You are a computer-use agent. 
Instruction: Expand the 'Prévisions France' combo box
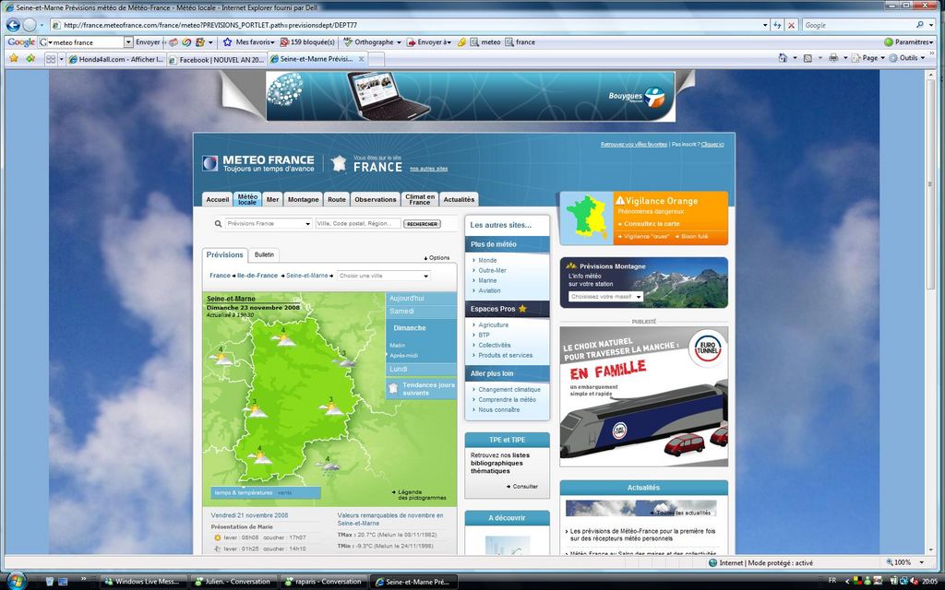pos(269,224)
